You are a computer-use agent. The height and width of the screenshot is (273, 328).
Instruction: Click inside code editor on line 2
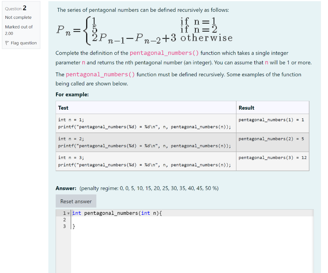192,220
